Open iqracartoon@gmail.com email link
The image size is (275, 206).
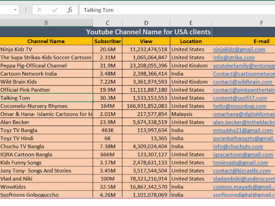pos(243,154)
